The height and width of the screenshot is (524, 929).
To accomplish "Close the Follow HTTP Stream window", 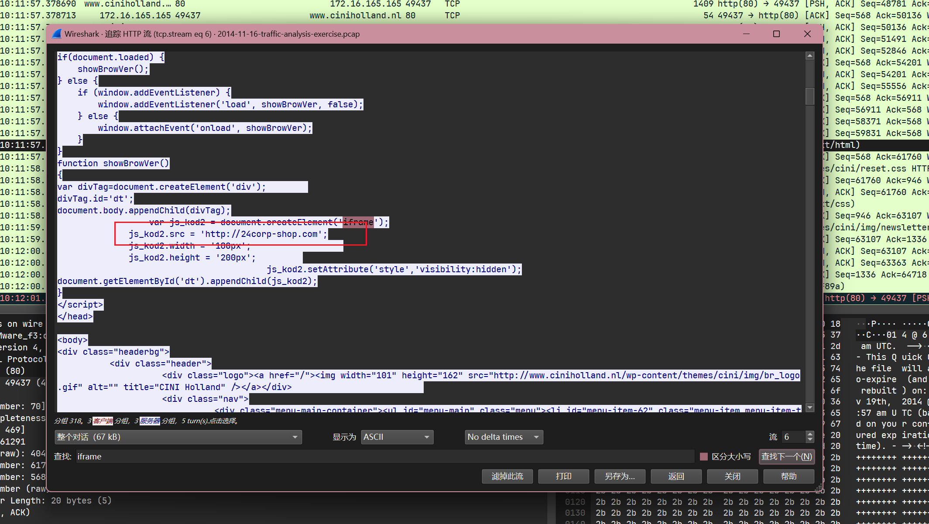I will pyautogui.click(x=807, y=34).
